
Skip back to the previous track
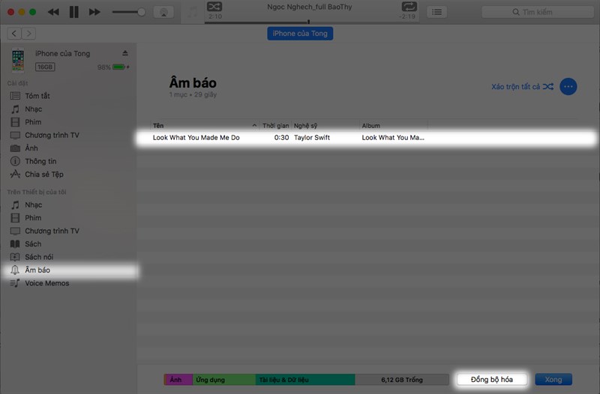point(53,12)
